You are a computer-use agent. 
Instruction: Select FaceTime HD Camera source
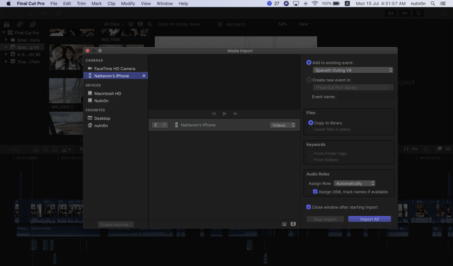(114, 69)
